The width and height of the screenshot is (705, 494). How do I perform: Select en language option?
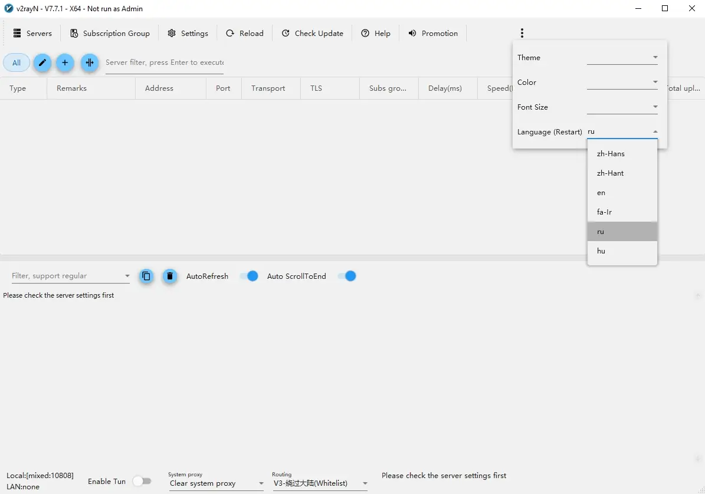point(622,193)
